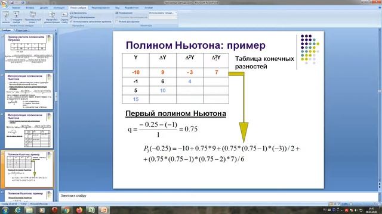Click Normal view button in status bar
Image resolution: width=382 pixels, height=214 pixels.
point(331,204)
